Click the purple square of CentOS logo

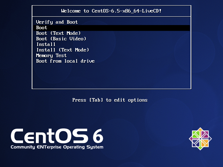205,135
